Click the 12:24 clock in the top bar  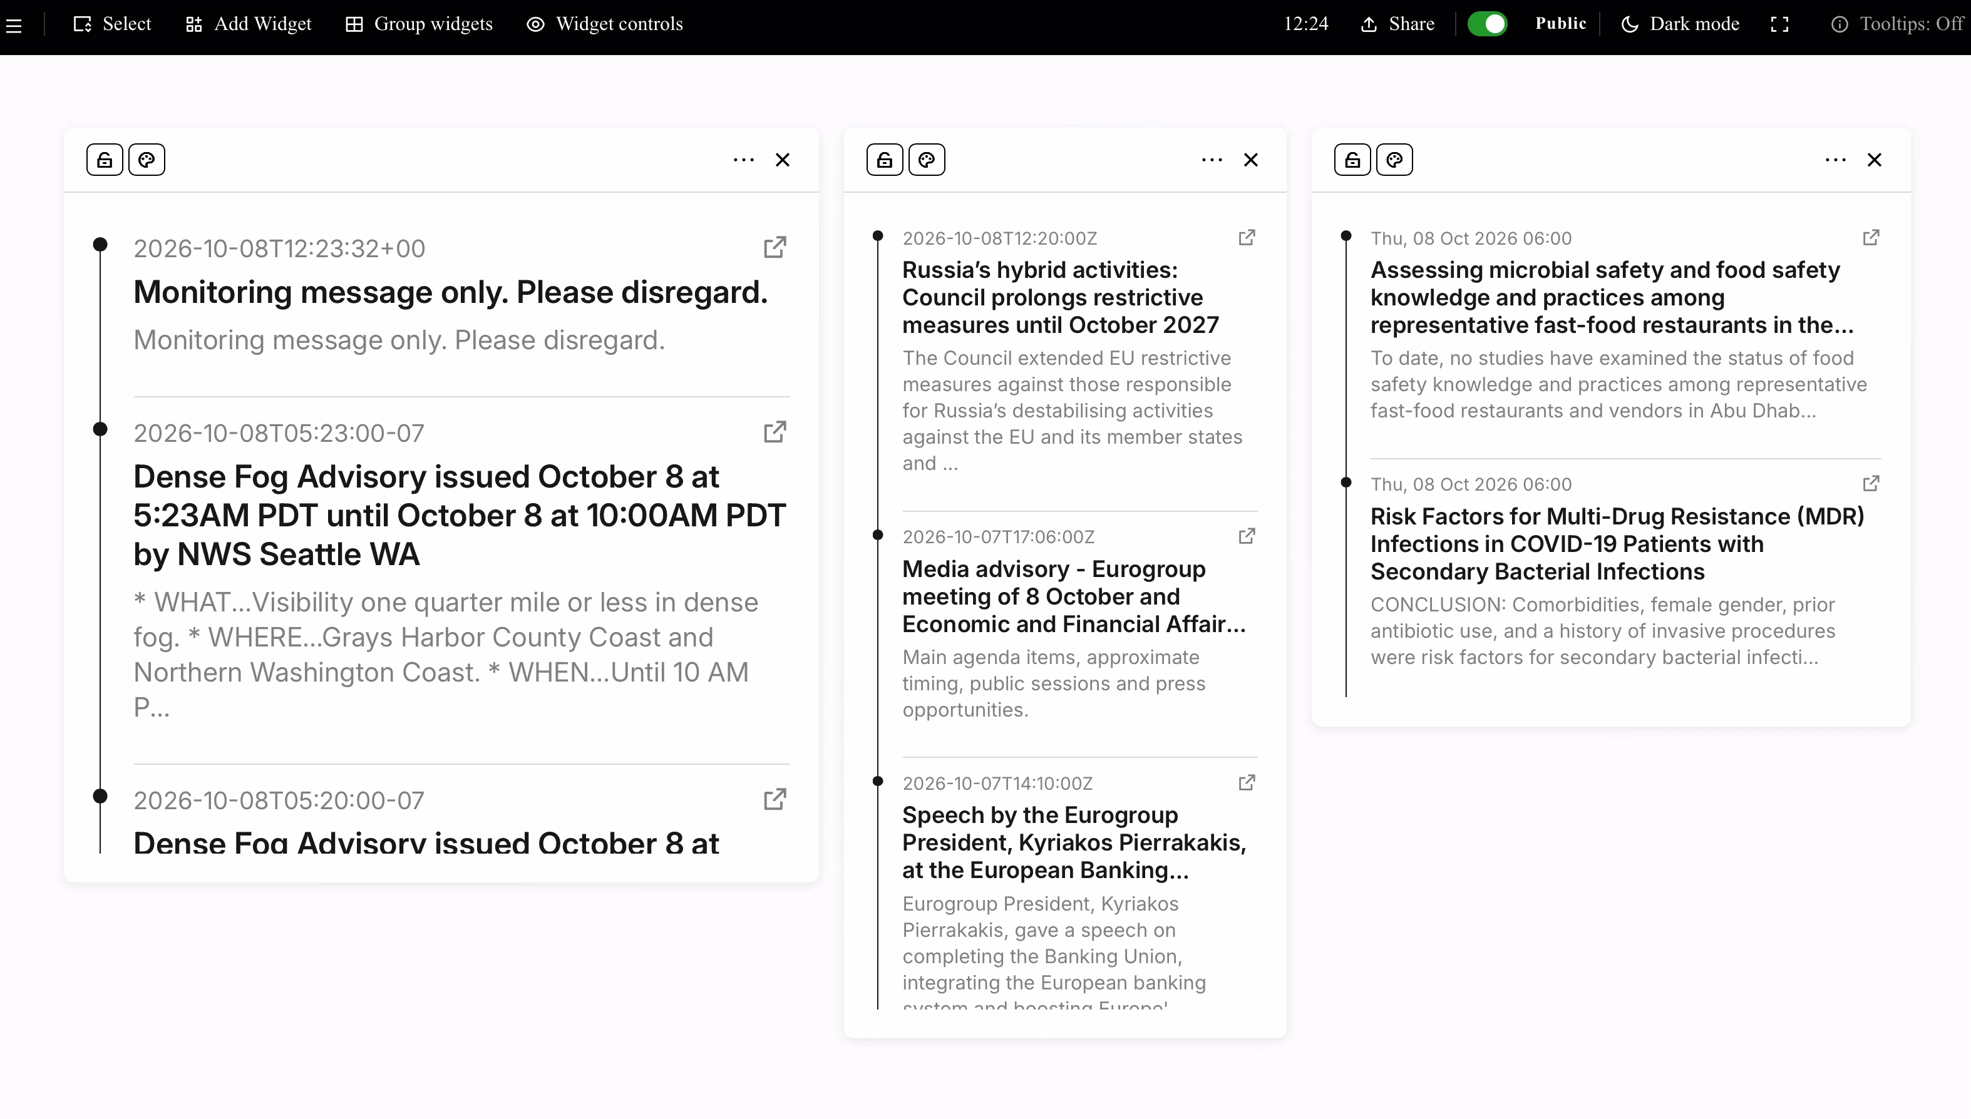tap(1306, 24)
